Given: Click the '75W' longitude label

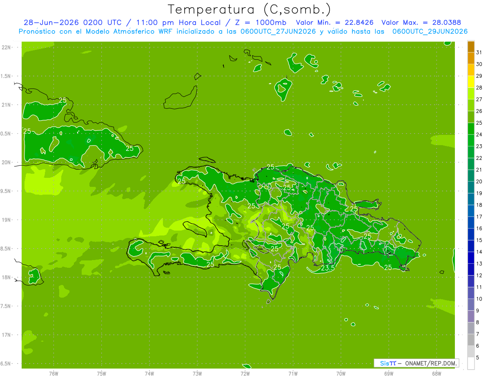Looking at the screenshot, I should 102,374.
